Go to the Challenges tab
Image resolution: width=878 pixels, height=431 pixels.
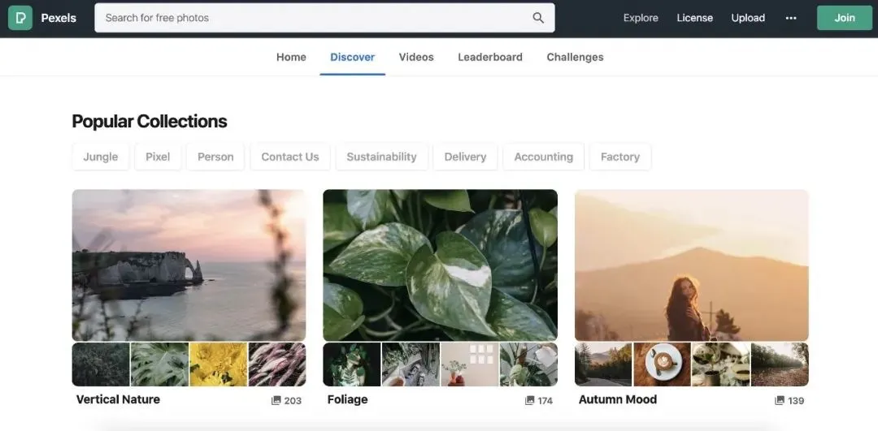click(x=575, y=57)
